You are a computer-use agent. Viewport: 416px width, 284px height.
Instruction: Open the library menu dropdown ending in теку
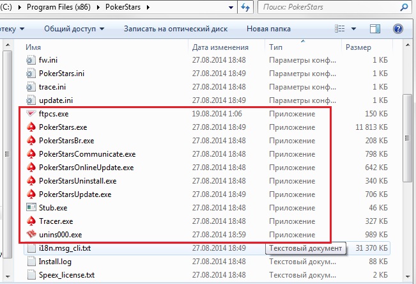point(12,29)
